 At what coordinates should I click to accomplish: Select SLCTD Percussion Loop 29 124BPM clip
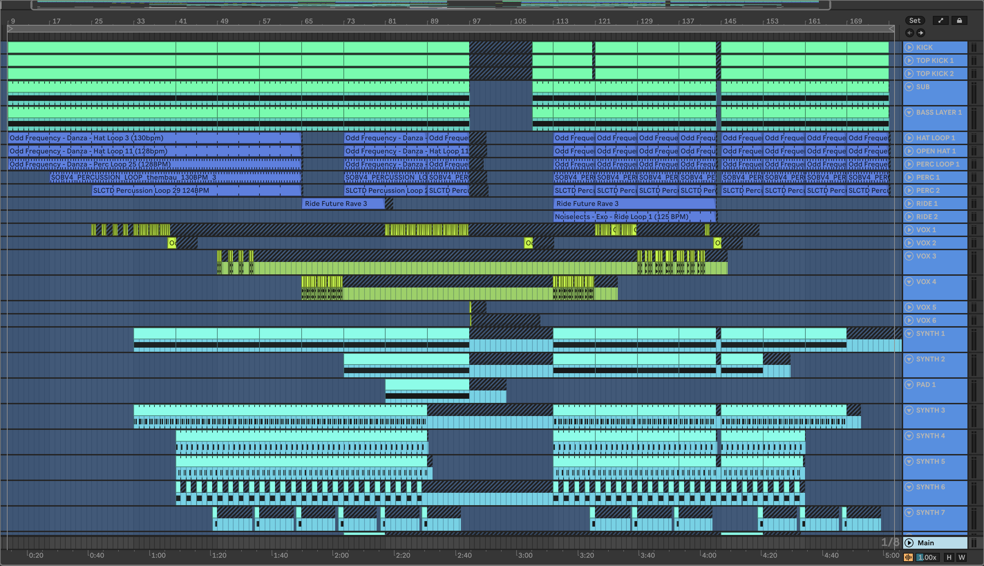tap(197, 190)
